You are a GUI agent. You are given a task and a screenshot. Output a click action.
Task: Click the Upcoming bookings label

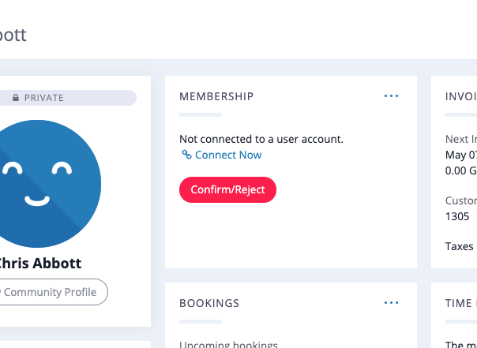click(x=228, y=344)
